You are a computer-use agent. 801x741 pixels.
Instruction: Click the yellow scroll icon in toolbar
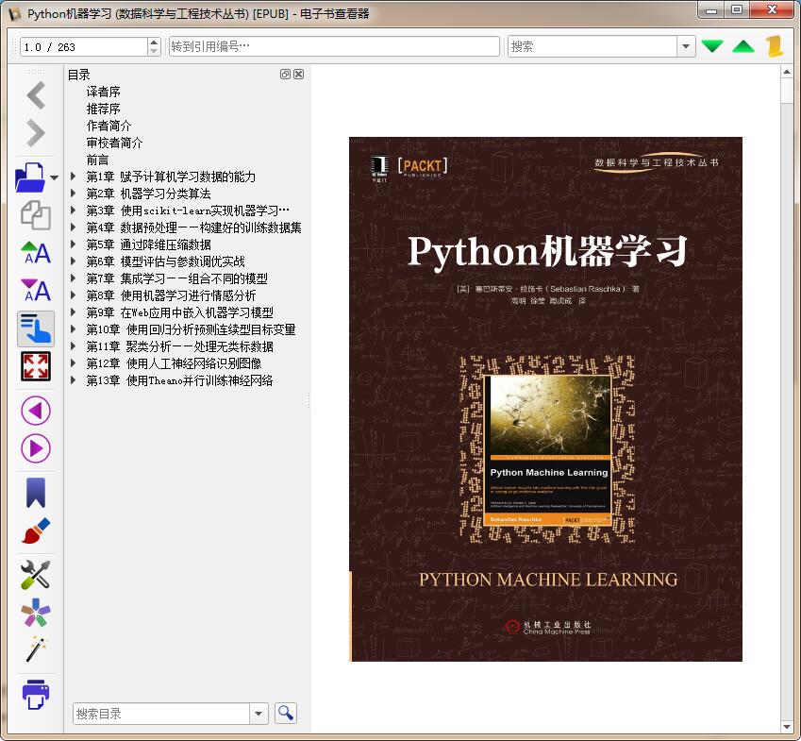coord(775,46)
